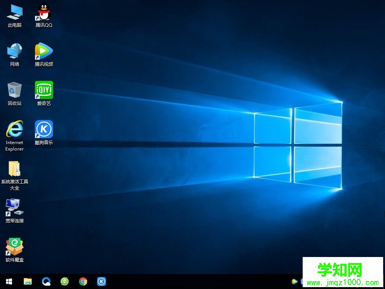Viewport: 385px width, 289px height.
Task: Launch 宽带连接 (Broadband Connection)
Action: (x=14, y=211)
